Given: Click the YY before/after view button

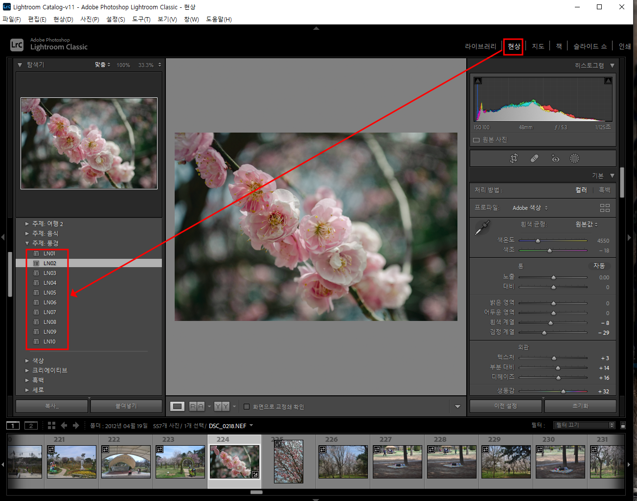Looking at the screenshot, I should coord(222,406).
